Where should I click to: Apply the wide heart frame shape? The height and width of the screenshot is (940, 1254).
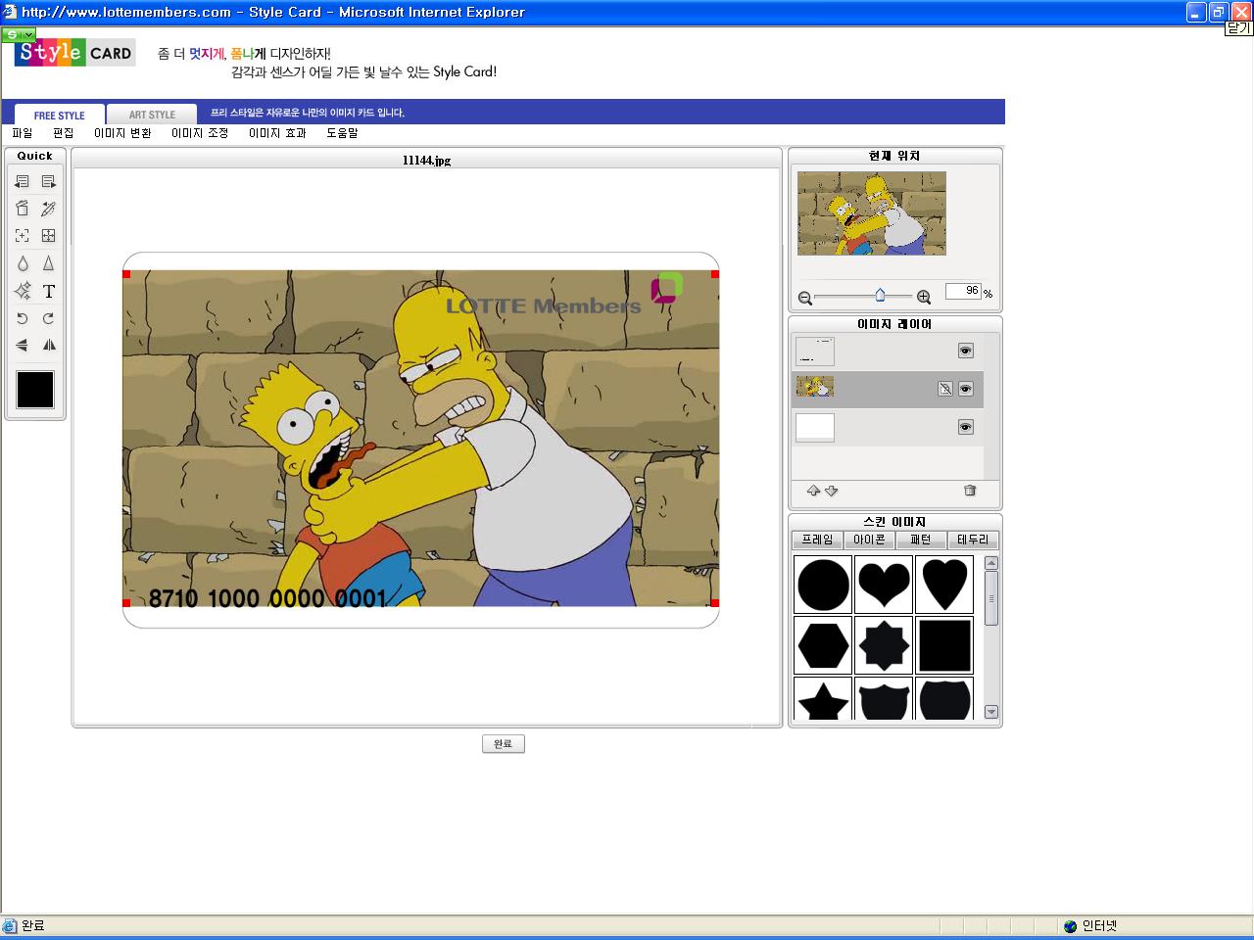tap(884, 585)
